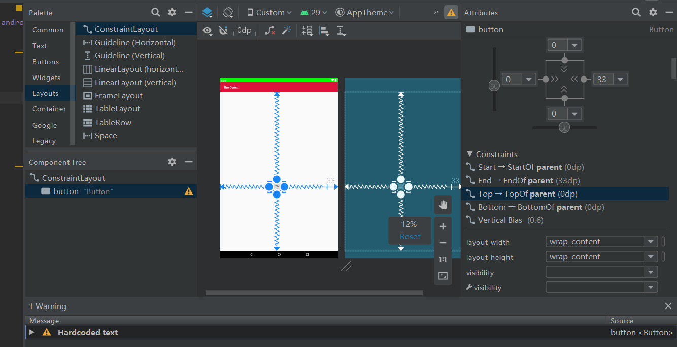Clear all constraints

(270, 31)
